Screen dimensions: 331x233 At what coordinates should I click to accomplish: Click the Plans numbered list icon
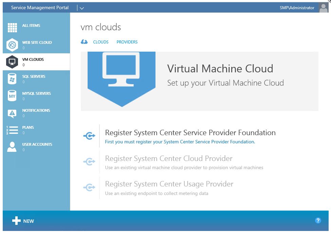12,130
